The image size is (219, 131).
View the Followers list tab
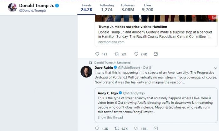coord(128,8)
